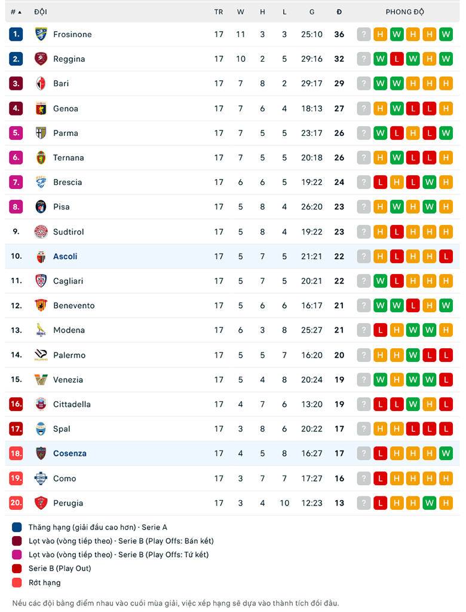Click Frosinone's gray question mark upcoming match
This screenshot has width=466, height=612.
point(363,34)
